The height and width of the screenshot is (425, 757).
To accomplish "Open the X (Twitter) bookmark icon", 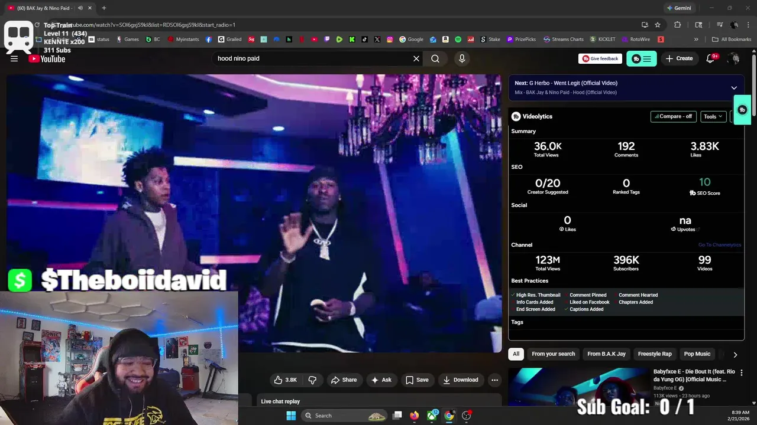I will [377, 40].
